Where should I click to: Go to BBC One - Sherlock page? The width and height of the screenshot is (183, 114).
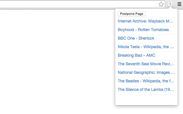pos(136,38)
